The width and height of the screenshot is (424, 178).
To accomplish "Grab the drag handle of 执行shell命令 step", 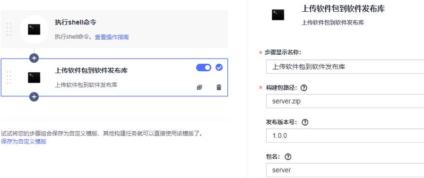I will pyautogui.click(x=9, y=30).
